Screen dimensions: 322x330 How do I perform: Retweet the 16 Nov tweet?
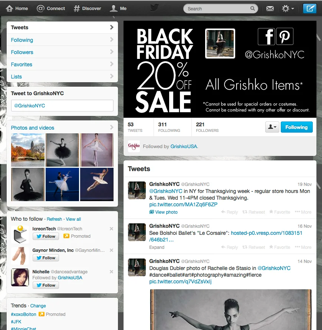[253, 247]
